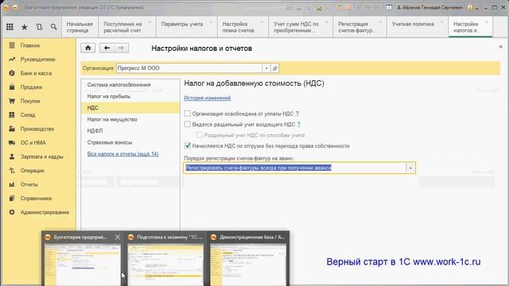
Task: Select Бухгалтерия предприятия window thumbnail
Action: pos(83,265)
